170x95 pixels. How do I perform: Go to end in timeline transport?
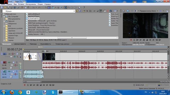tap(47, 85)
